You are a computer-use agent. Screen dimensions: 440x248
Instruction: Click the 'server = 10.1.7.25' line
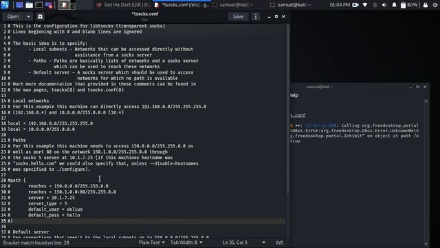pos(52,198)
